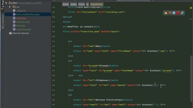Open page in Internet Explorer icon
Viewport: 193px width, 108px height.
(x=182, y=13)
